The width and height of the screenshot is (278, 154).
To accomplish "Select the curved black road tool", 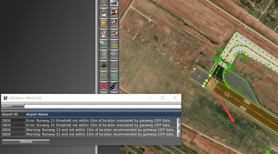I will (114, 86).
